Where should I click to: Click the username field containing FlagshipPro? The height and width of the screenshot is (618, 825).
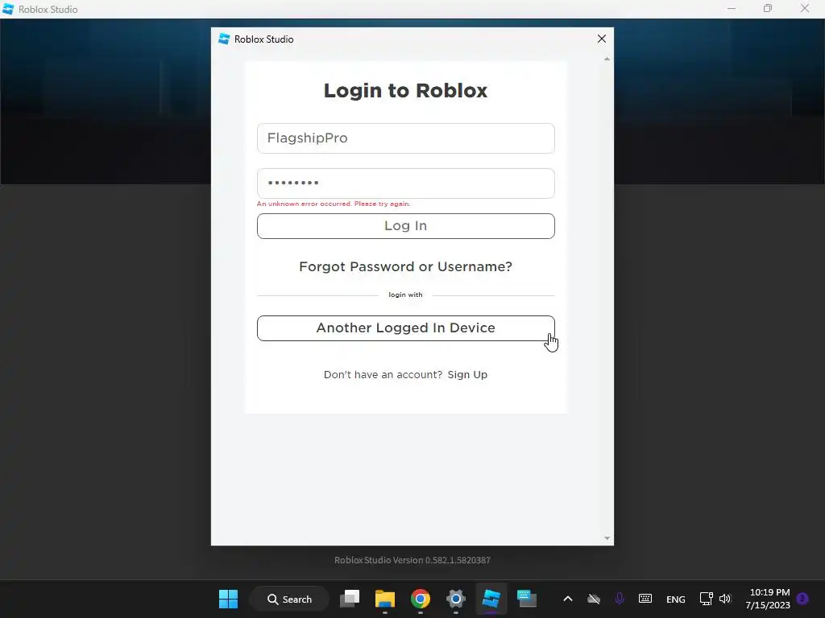[406, 138]
